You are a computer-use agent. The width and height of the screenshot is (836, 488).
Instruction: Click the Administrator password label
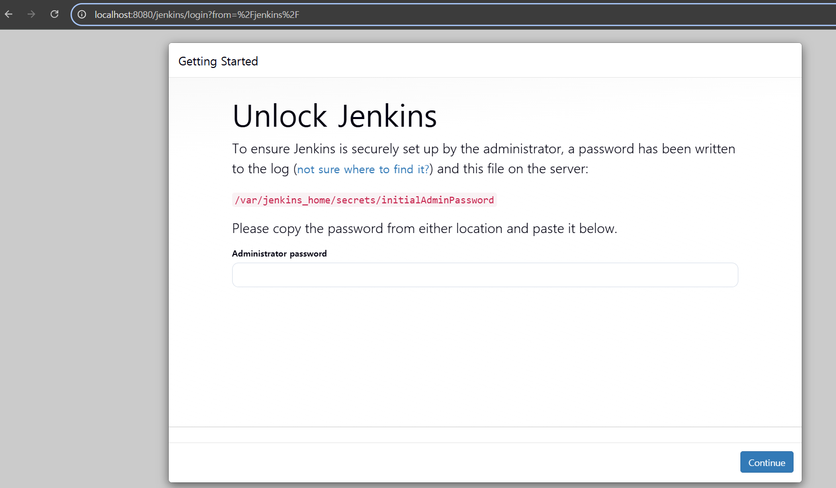[x=279, y=253]
